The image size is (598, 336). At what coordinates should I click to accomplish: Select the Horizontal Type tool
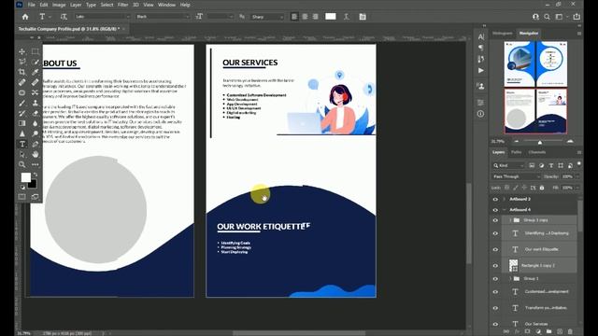tap(22, 144)
